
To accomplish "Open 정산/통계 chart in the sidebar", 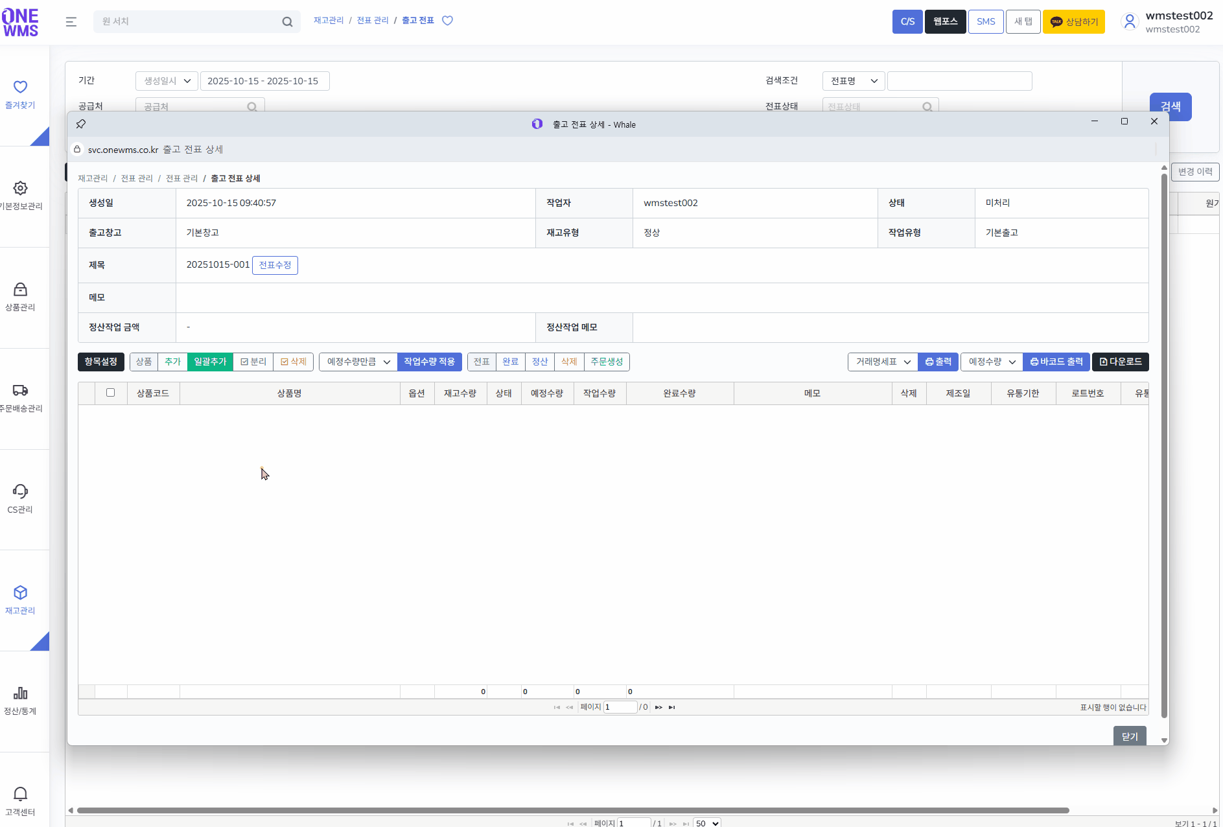I will click(20, 701).
